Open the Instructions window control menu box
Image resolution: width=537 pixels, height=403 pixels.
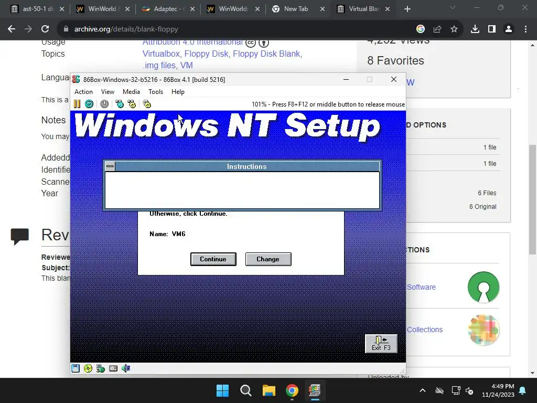click(110, 166)
